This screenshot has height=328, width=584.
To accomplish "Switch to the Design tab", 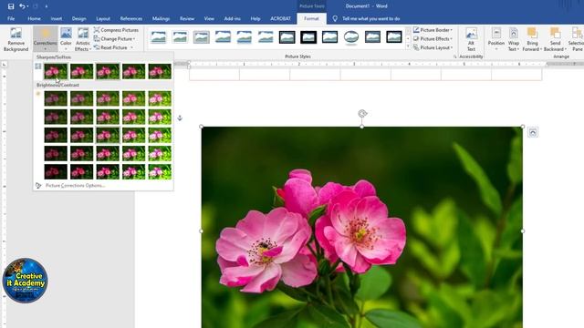I will point(79,18).
